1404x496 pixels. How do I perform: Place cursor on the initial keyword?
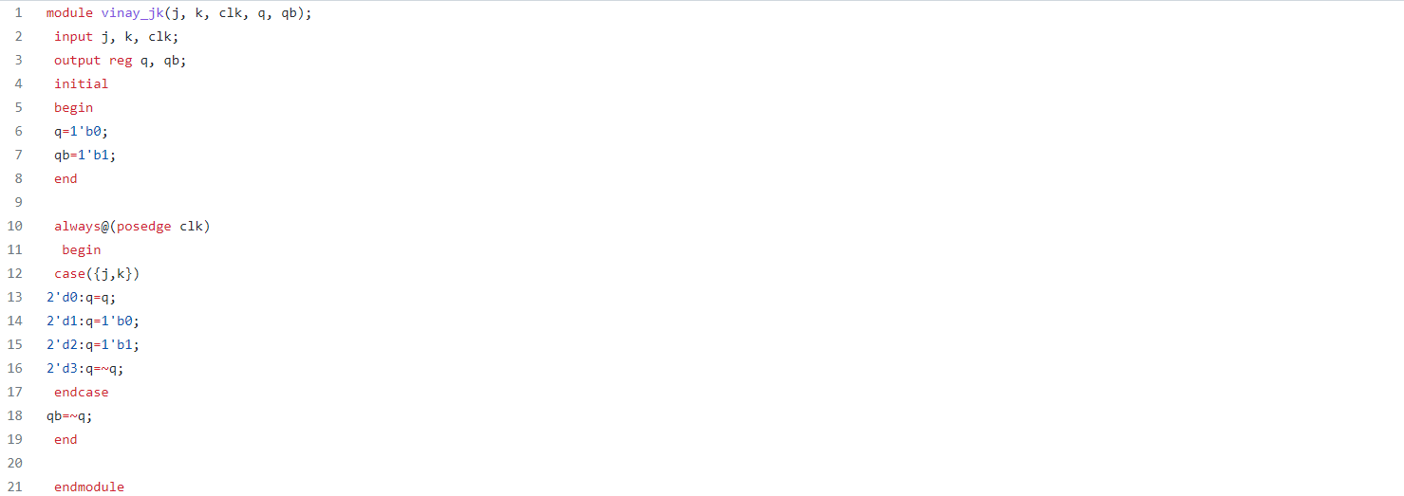point(81,83)
